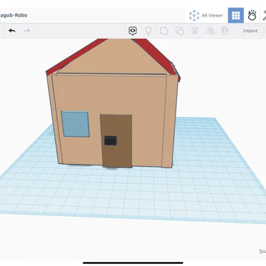Click the redo forward arrow

point(27,31)
